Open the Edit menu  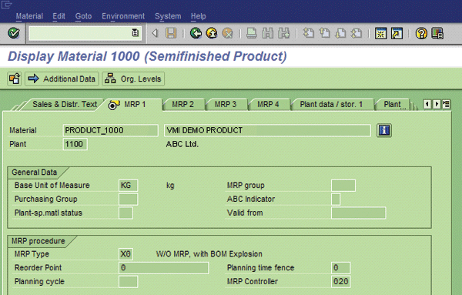point(59,16)
